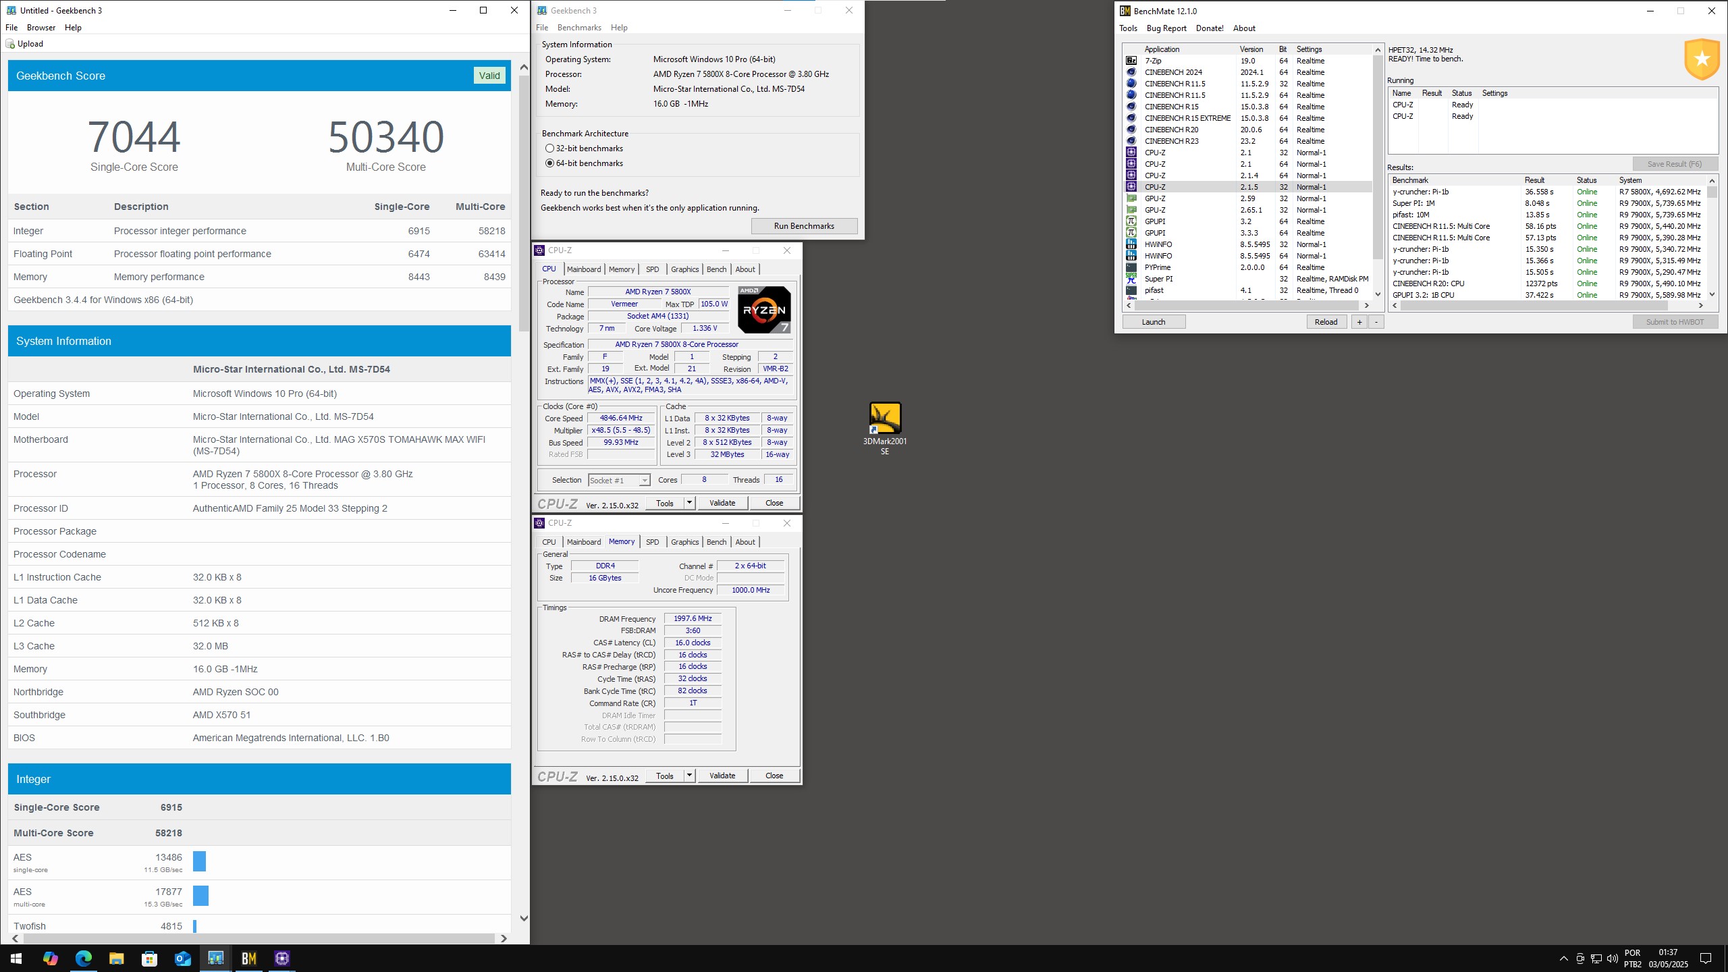The width and height of the screenshot is (1728, 972).
Task: Open the Windows Start menu
Action: 16,959
